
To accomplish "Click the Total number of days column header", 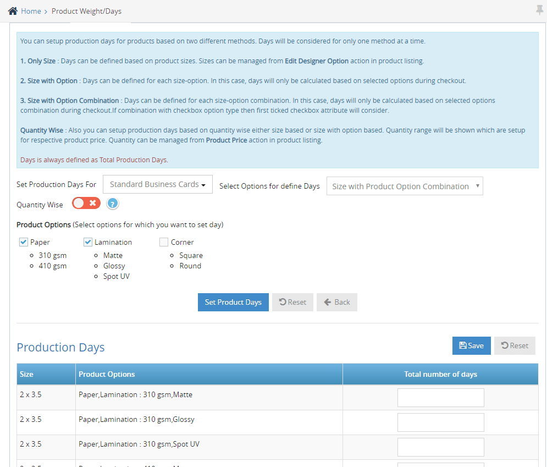I will click(x=440, y=374).
